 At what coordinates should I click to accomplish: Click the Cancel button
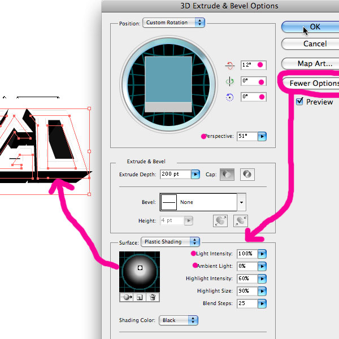pyautogui.click(x=310, y=44)
